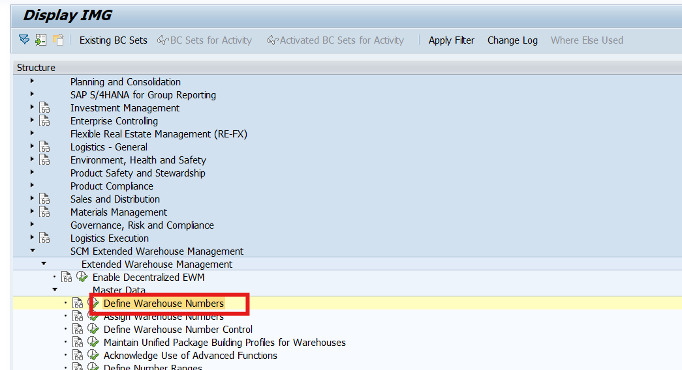Click the Existing BC Sets button
Viewport: 682px width, 370px height.
tap(113, 40)
